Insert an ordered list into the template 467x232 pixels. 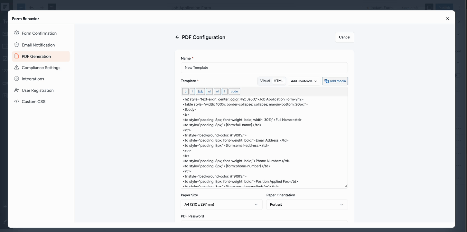pyautogui.click(x=217, y=91)
